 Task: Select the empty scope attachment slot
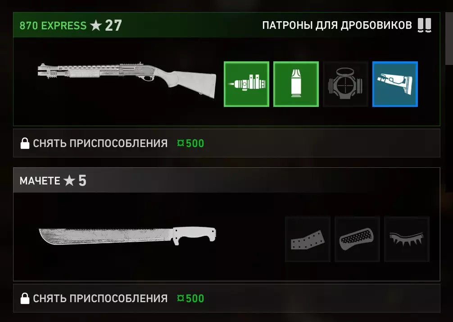click(345, 84)
